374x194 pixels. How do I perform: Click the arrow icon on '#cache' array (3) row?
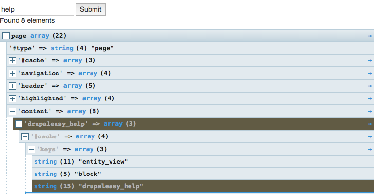pyautogui.click(x=370, y=61)
